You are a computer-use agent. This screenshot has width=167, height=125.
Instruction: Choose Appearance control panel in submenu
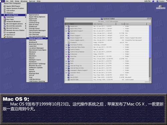[x=37, y=15]
